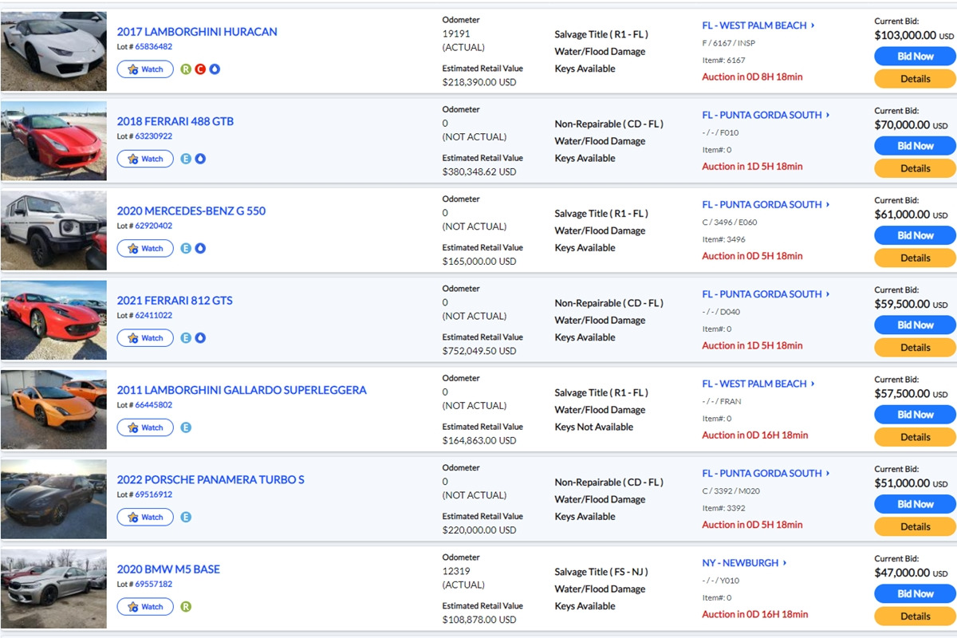Watch the 2022 Porsche Panamera Turbo S lot
This screenshot has width=957, height=638.
[x=145, y=517]
